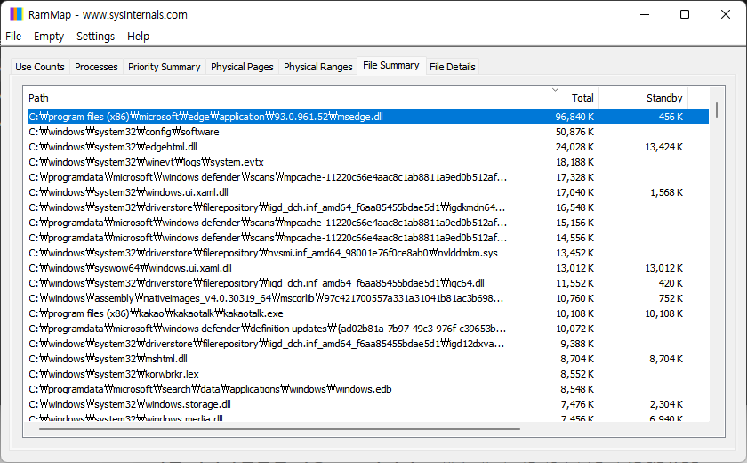Click the 1,568 K standby value
Screen dimensions: 747x463
[x=666, y=192]
